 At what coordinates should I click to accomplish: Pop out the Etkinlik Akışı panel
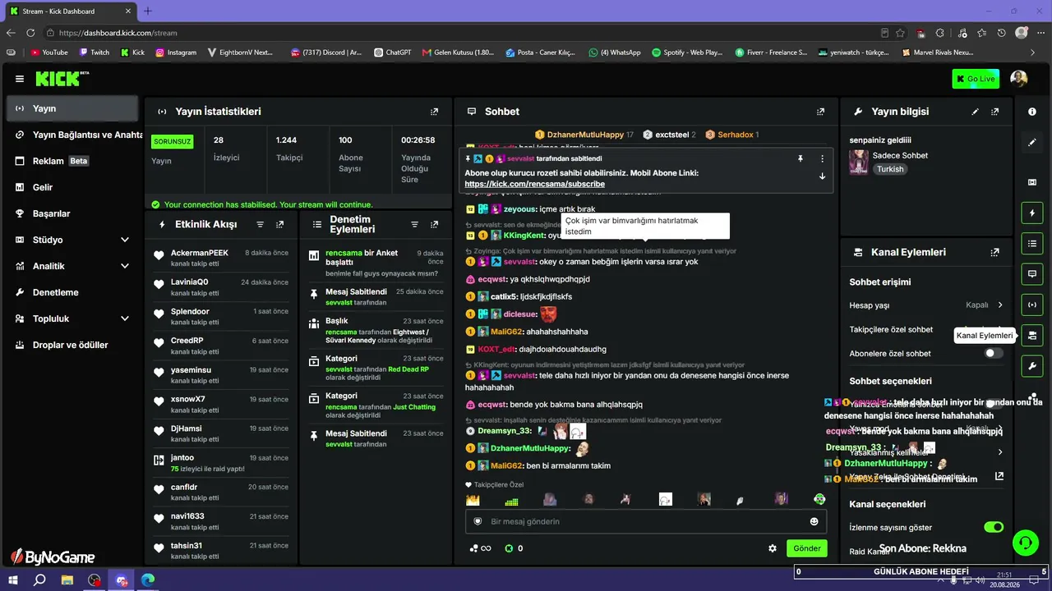(x=280, y=224)
